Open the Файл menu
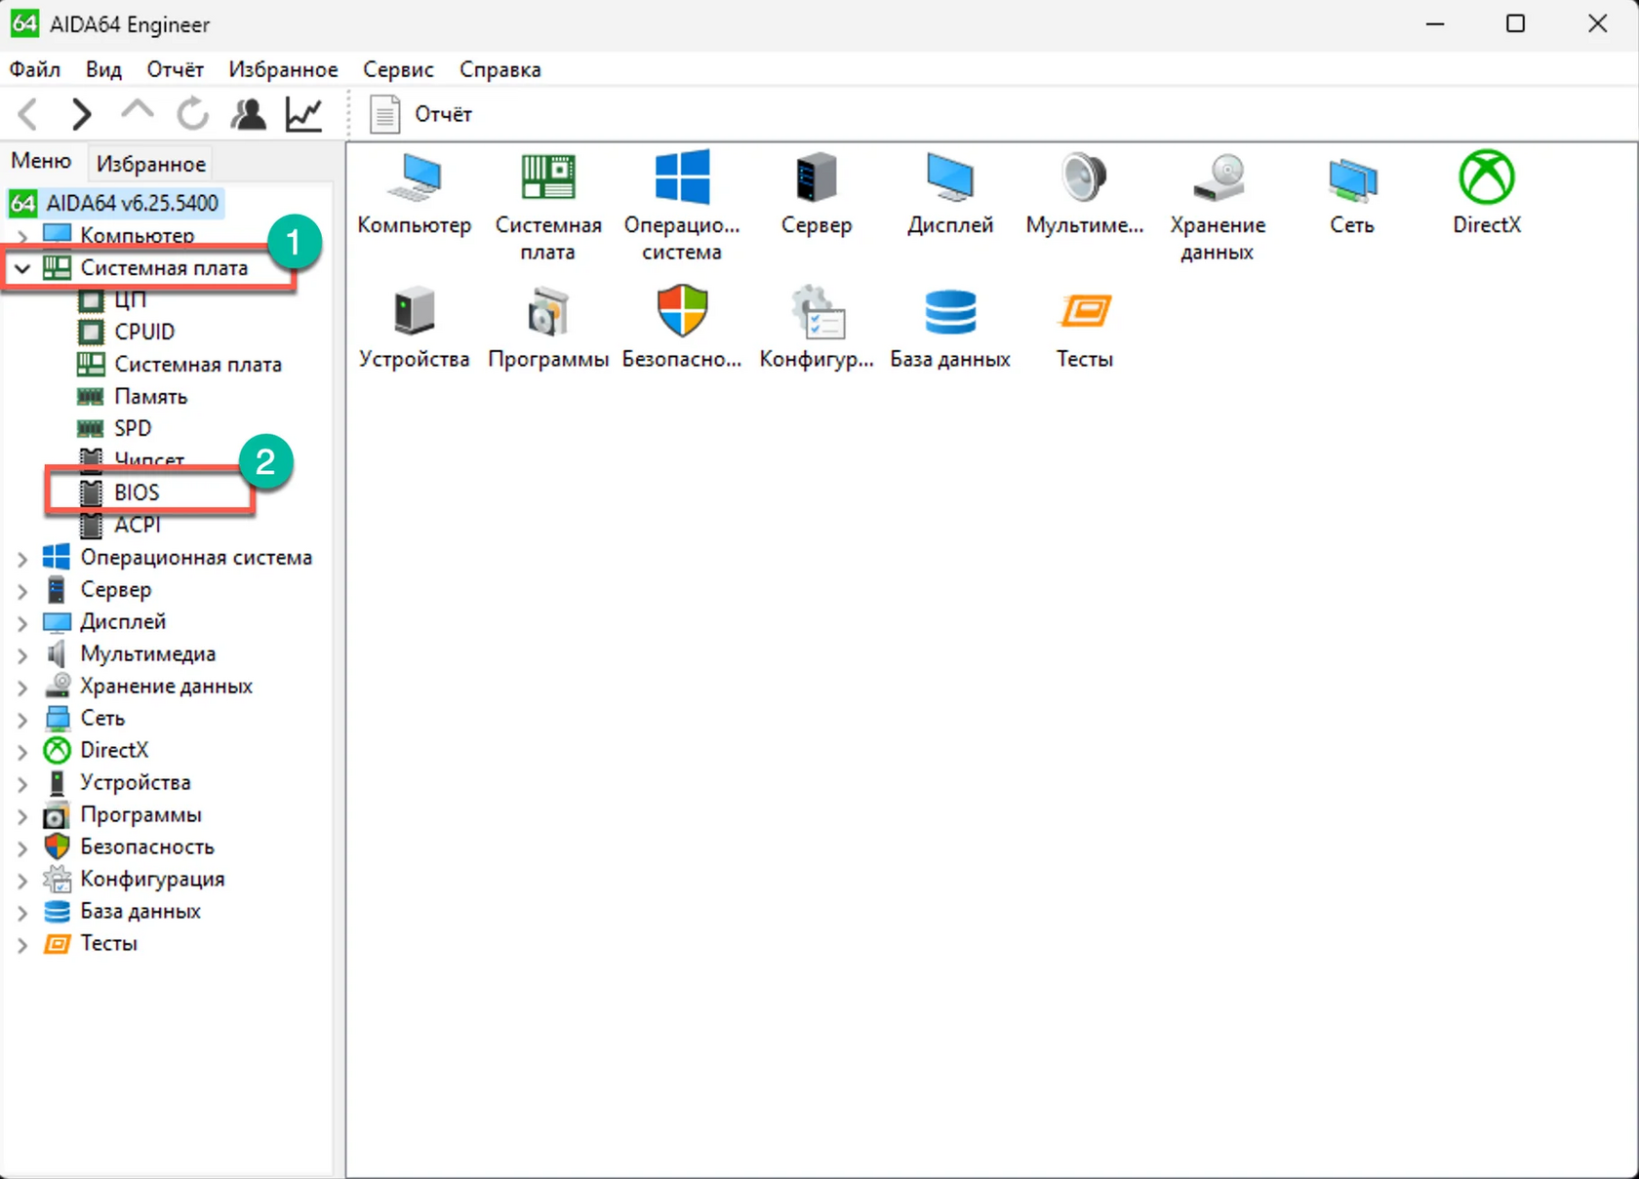1639x1179 pixels. pos(35,69)
